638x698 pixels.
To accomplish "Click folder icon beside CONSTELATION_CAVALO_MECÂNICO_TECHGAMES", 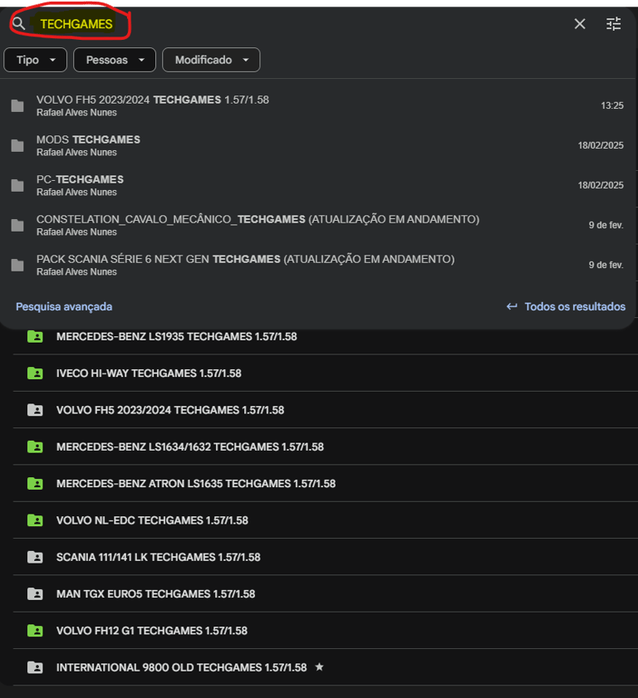I will (x=17, y=225).
